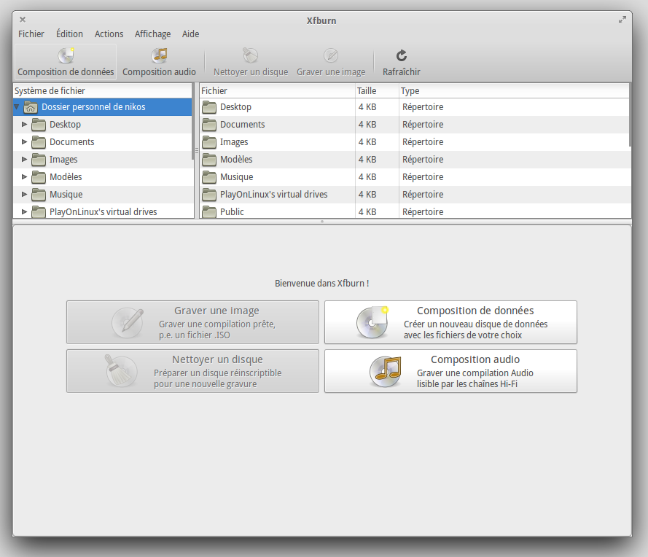Expand the Images folder in the tree

tap(24, 160)
